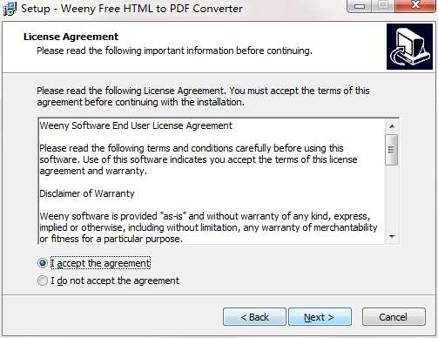The height and width of the screenshot is (338, 438).
Task: Select the I do not accept radio button
Action: click(x=43, y=281)
